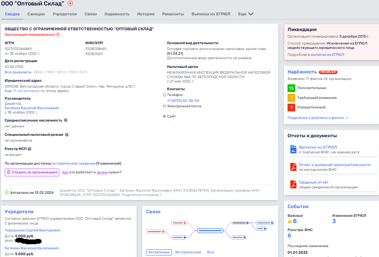Screen dimensions: 379x257
Task: Click the warning triangle near Важные events
Action: pyautogui.click(x=290, y=221)
